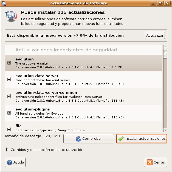Click the update list scrollbar thumb
Image resolution: width=172 pixels, height=172 pixels.
tap(165, 54)
